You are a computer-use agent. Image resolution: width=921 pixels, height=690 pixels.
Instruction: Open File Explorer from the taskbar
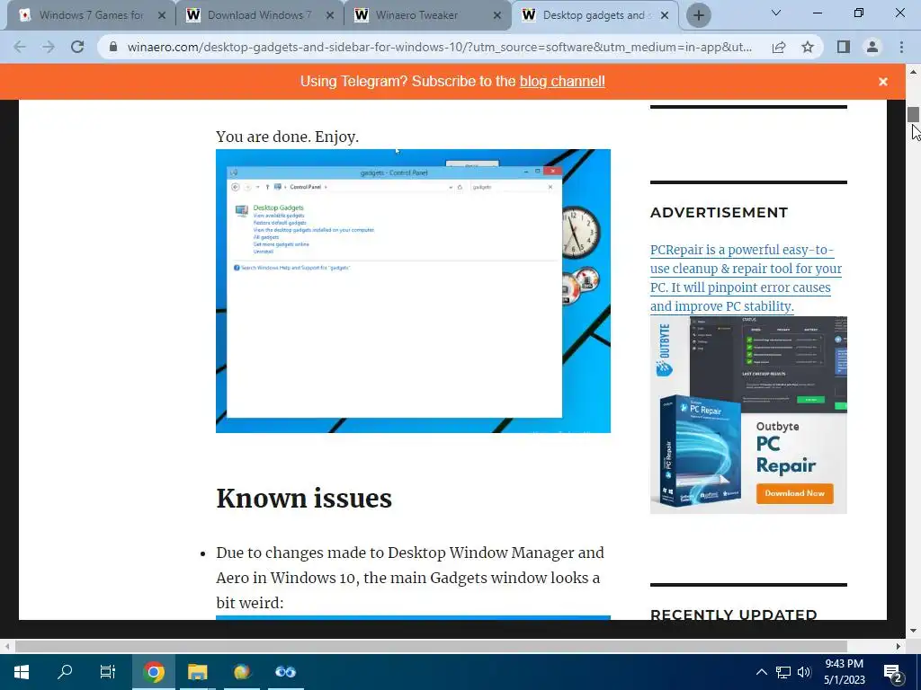(x=197, y=672)
